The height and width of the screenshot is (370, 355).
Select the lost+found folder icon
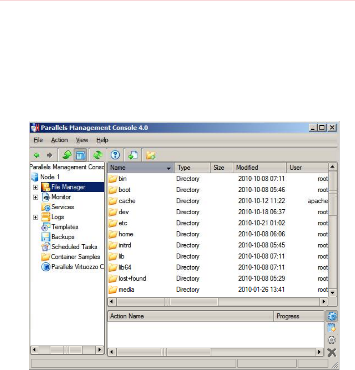pyautogui.click(x=113, y=279)
